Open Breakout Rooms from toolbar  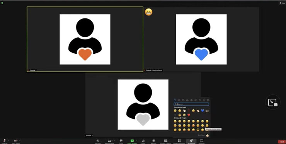pyautogui.click(x=179, y=141)
